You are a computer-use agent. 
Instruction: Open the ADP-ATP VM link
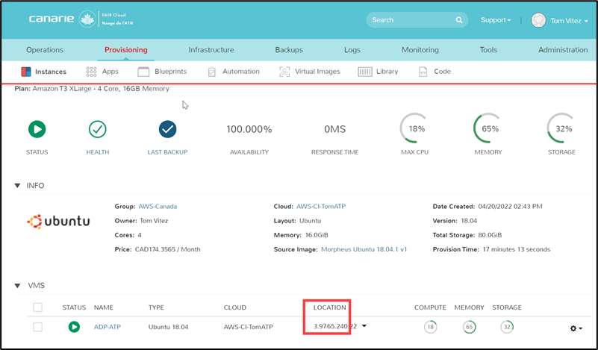[108, 327]
